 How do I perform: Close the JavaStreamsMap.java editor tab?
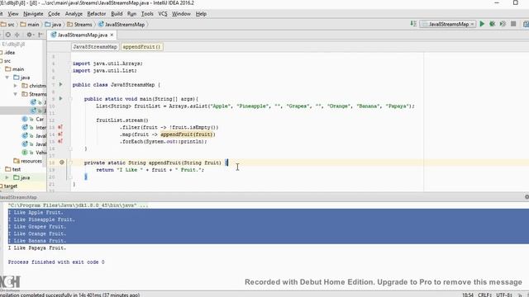tap(112, 35)
